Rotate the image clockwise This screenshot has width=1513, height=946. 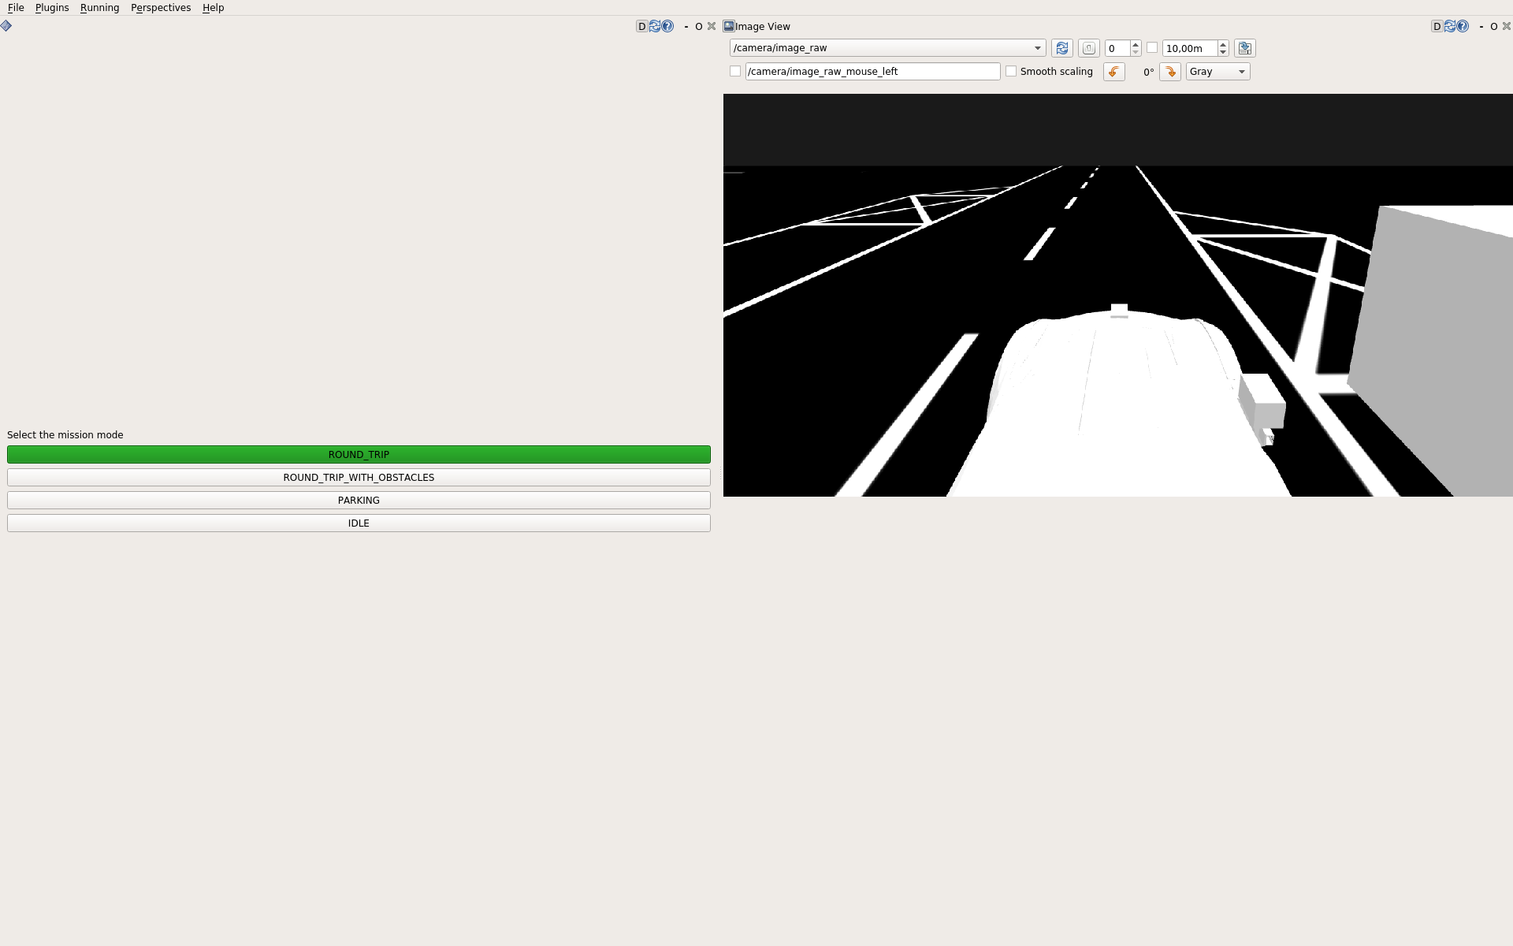tap(1169, 72)
